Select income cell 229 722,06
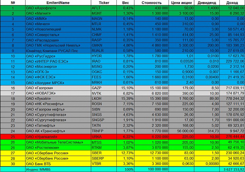 pyautogui.click(x=232, y=61)
